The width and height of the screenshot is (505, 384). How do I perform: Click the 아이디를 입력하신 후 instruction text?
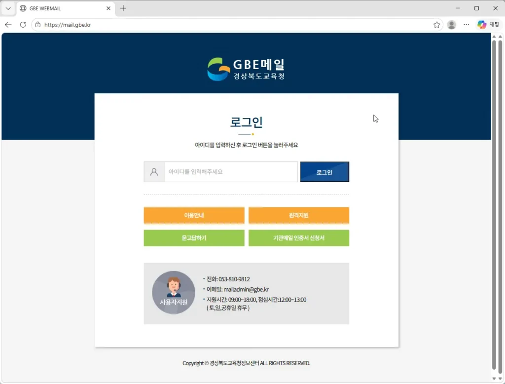click(247, 145)
